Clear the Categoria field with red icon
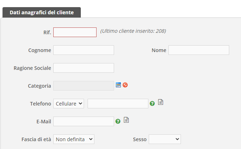 pyautogui.click(x=125, y=85)
